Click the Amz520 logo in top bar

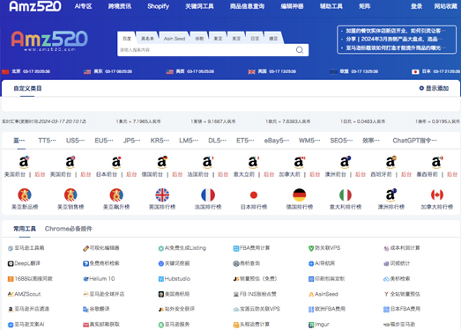click(35, 6)
